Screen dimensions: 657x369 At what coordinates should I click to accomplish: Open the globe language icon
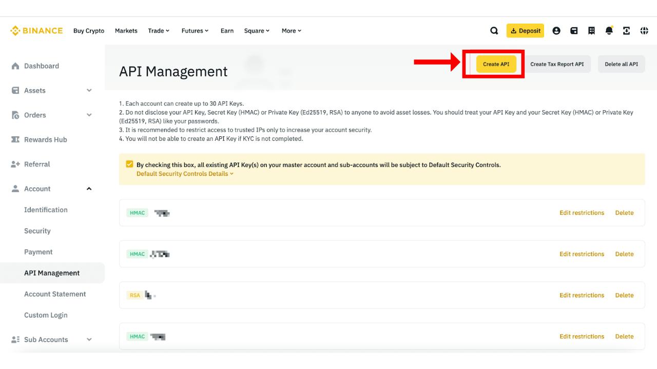(644, 31)
